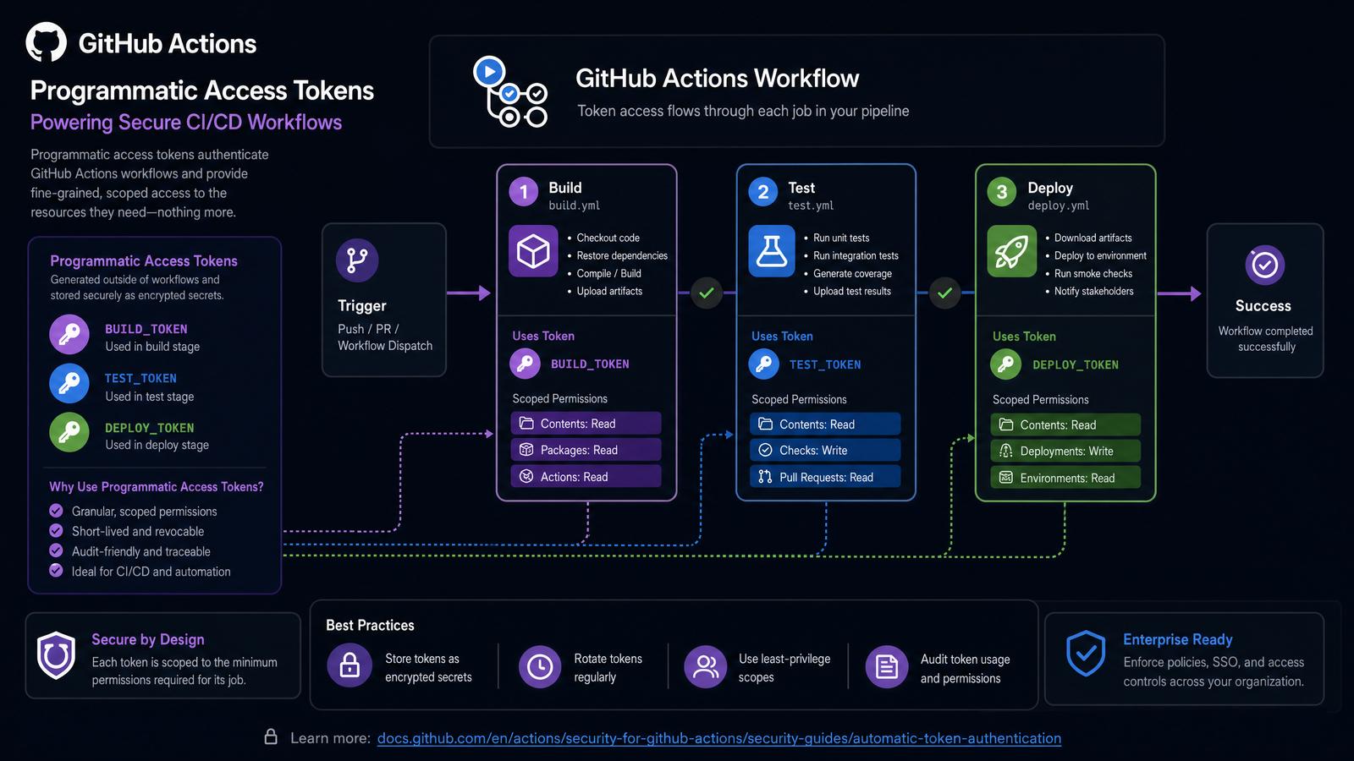Select the Used in build stage caption
The width and height of the screenshot is (1354, 761).
click(152, 347)
